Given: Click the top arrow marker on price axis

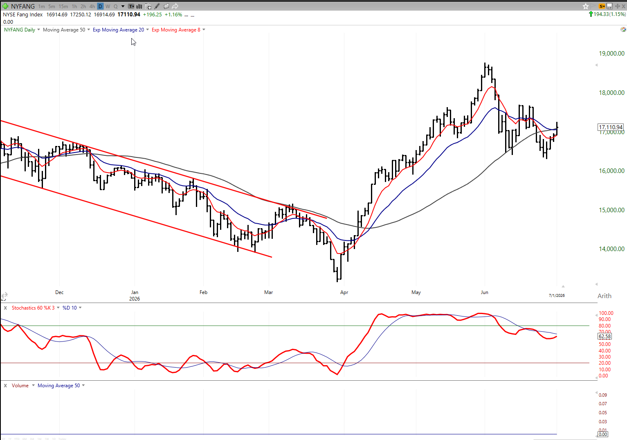Looking at the screenshot, I should (x=596, y=65).
